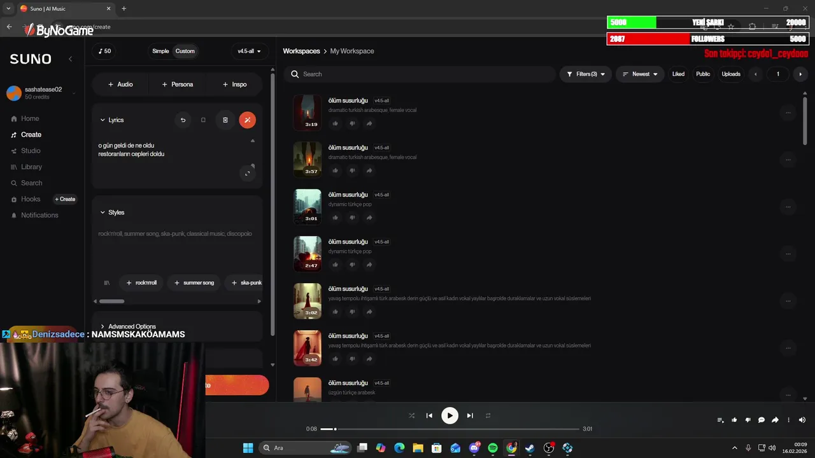Undo the last lyrics change
The height and width of the screenshot is (458, 815).
183,120
